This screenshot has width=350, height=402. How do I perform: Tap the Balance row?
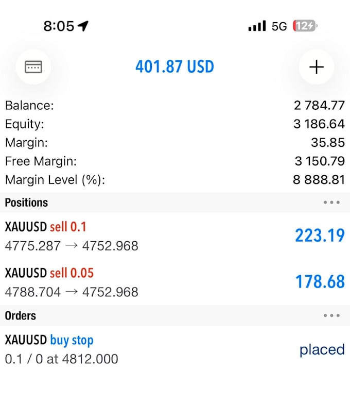[175, 105]
